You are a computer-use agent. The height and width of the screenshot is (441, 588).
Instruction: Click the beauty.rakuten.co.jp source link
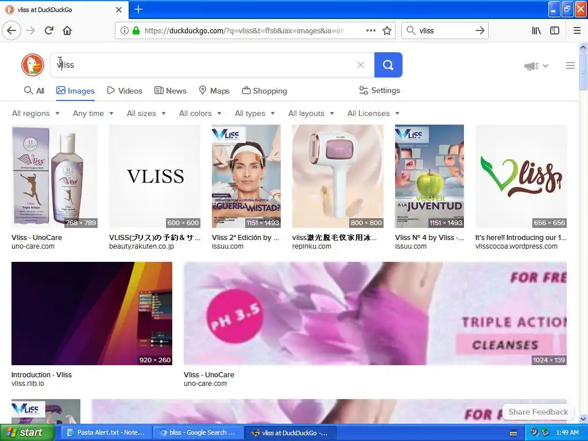(141, 246)
